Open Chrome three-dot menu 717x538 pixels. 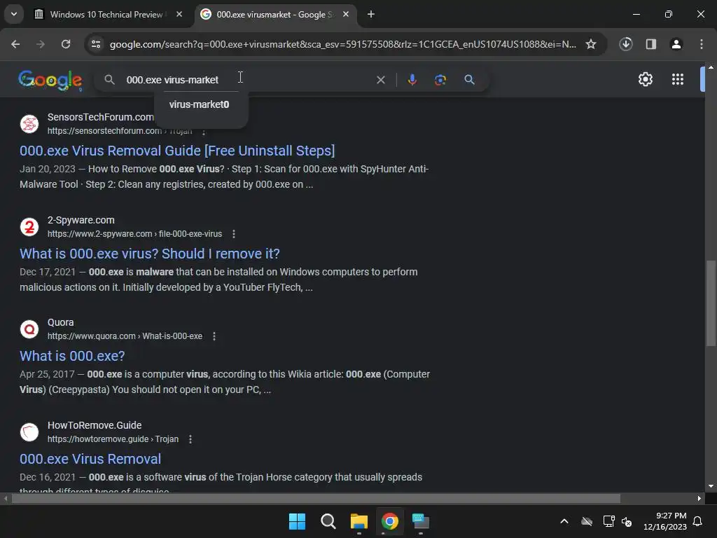click(x=702, y=44)
